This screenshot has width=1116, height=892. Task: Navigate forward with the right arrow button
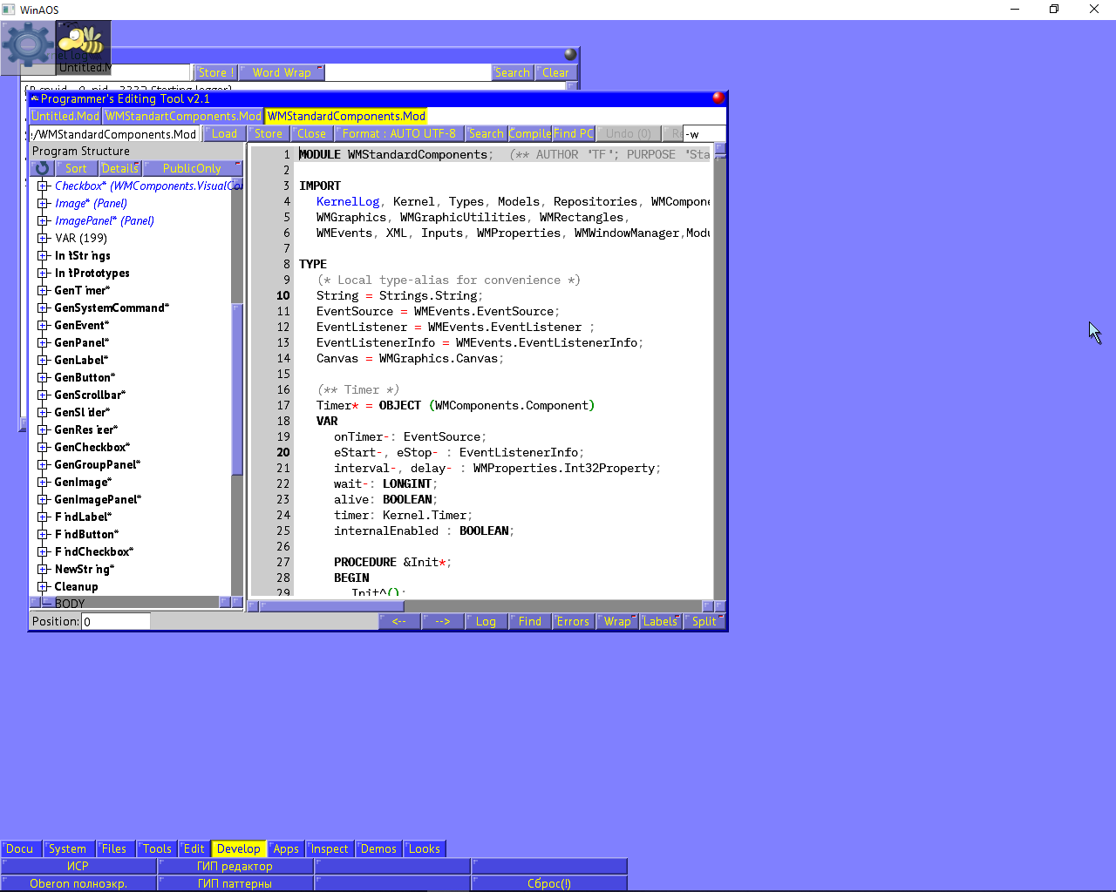click(x=443, y=621)
